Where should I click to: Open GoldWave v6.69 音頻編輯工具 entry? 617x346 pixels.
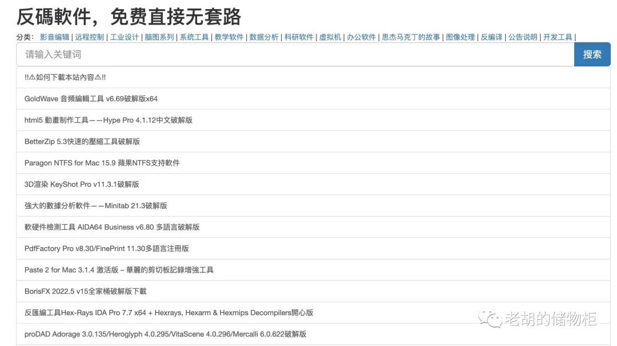click(313, 98)
